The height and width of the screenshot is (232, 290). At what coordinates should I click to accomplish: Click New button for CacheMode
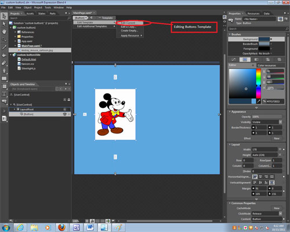(276, 208)
